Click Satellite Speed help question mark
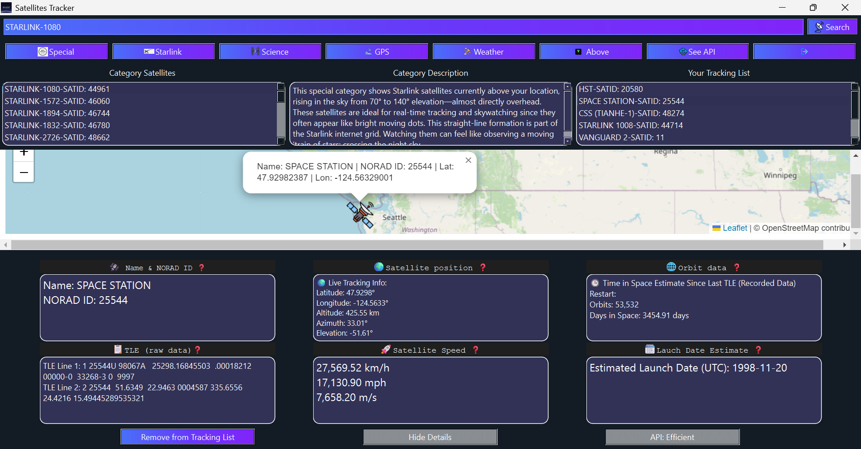This screenshot has width=861, height=449. point(476,350)
